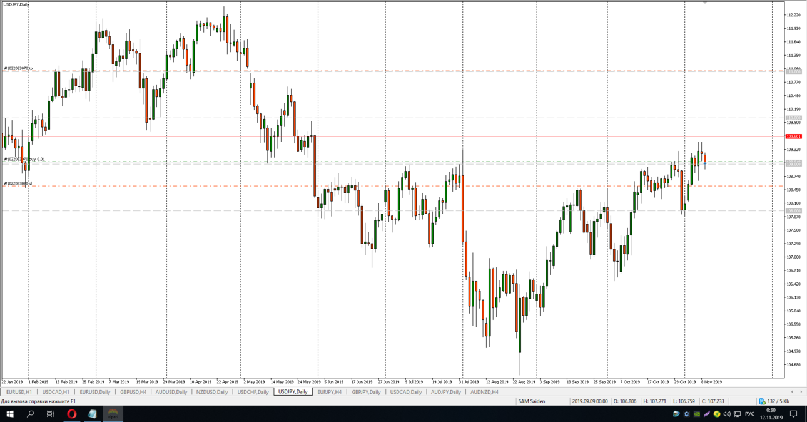Switch to the EURUSD,H1 chart tab
This screenshot has width=807, height=422.
coord(19,392)
